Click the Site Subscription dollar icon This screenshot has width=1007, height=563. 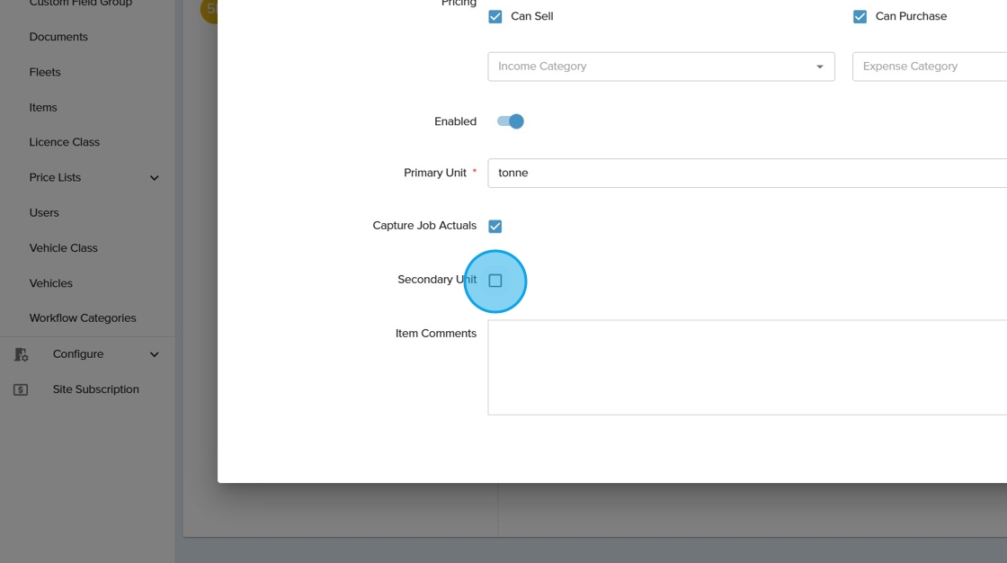[x=21, y=389]
